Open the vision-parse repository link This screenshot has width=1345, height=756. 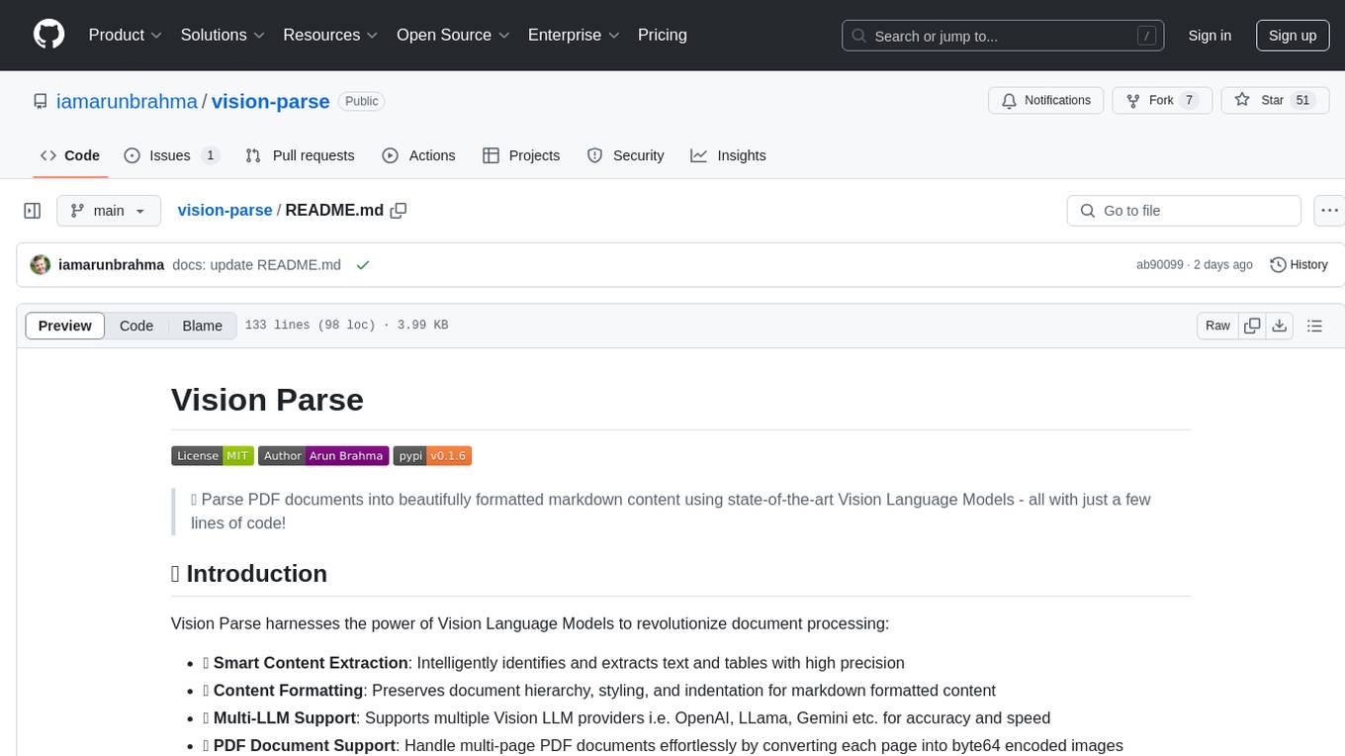click(270, 101)
